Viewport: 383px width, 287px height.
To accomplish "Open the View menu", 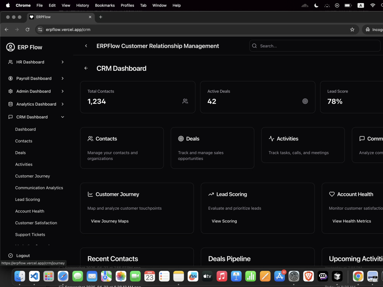I will [66, 5].
